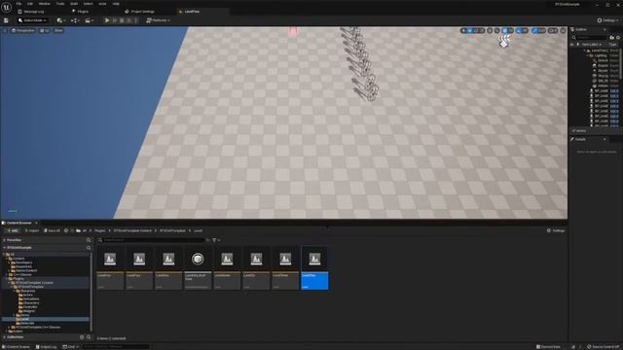
Task: Open the Tools menu
Action: click(60, 4)
